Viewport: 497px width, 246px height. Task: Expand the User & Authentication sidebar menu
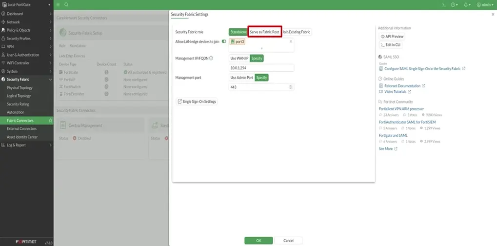[27, 55]
